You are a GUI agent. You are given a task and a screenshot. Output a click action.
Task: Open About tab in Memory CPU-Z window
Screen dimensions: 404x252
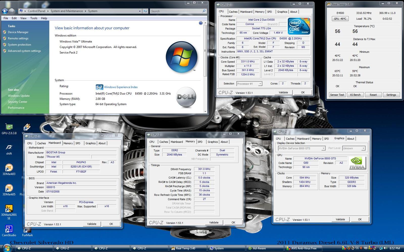pyautogui.click(x=224, y=142)
